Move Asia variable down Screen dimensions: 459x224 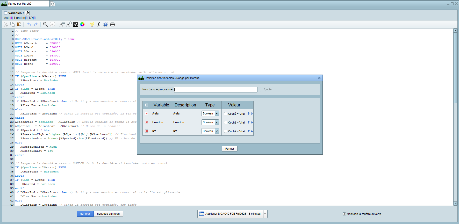(252, 113)
